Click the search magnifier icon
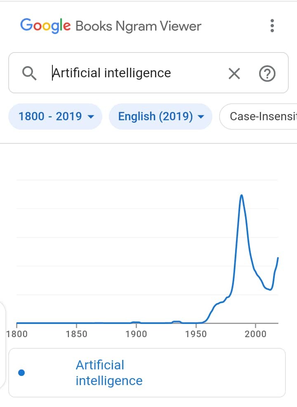 29,73
